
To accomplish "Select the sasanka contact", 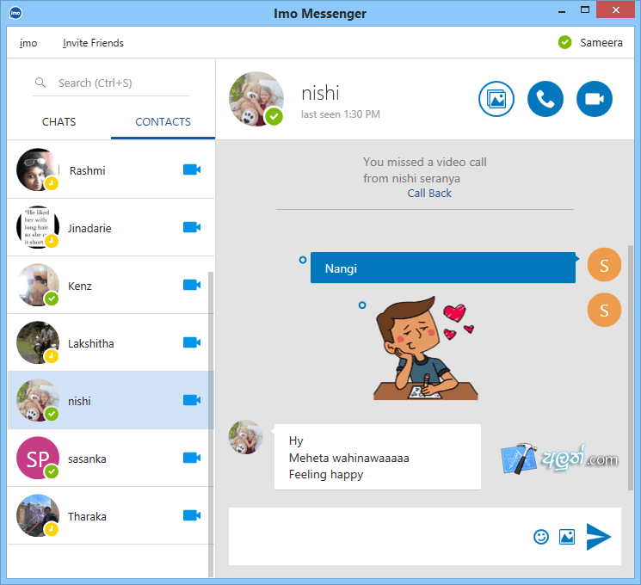I will point(111,458).
